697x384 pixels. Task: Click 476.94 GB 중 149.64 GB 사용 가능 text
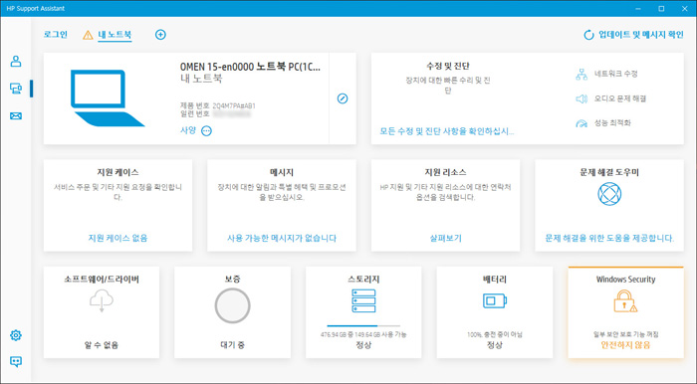tap(363, 334)
